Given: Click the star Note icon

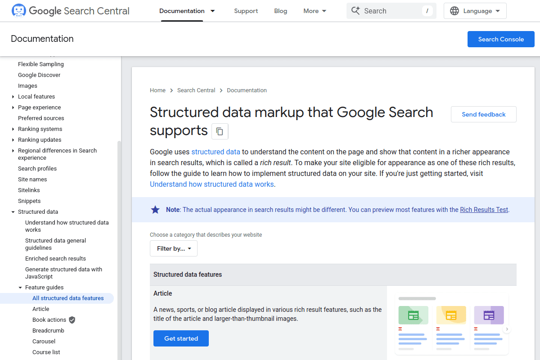Looking at the screenshot, I should 155,210.
